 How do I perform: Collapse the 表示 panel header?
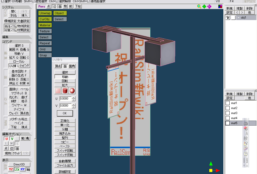click(17, 160)
